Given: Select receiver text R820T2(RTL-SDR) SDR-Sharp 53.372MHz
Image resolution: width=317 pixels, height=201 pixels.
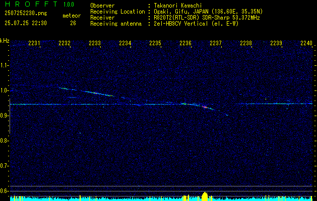Looking at the screenshot, I should [207, 18].
